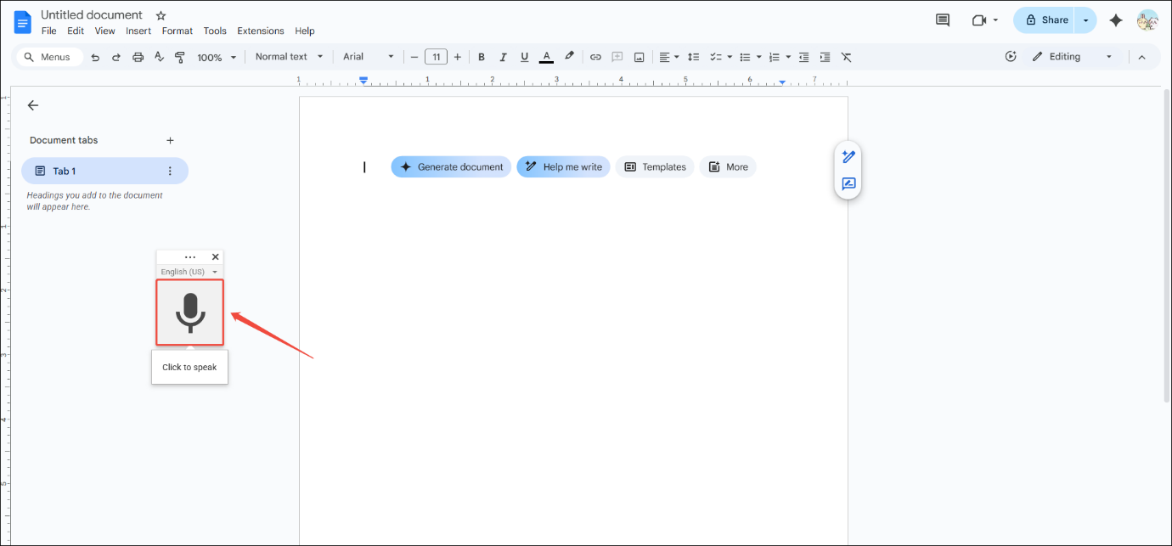Insert an image using the toolbar icon
The height and width of the screenshot is (546, 1172).
pos(639,56)
